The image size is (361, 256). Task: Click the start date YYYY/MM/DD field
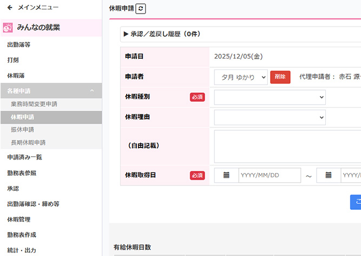pos(270,175)
